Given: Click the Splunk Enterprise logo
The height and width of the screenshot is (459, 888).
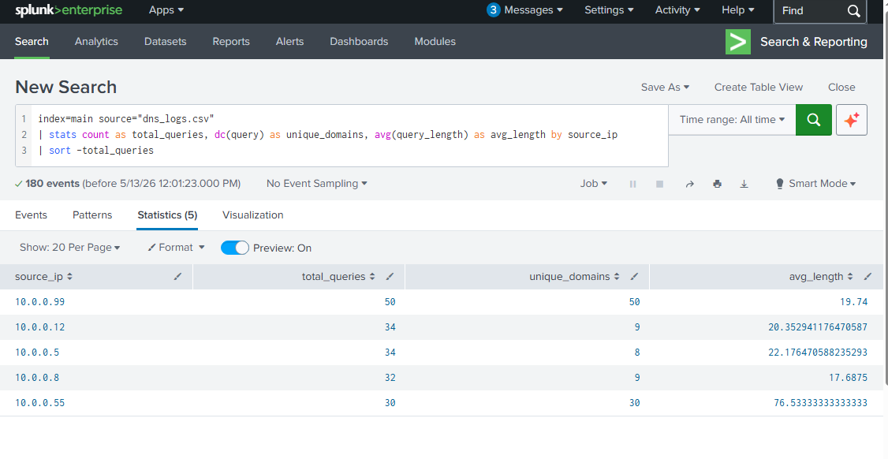Looking at the screenshot, I should 69,10.
